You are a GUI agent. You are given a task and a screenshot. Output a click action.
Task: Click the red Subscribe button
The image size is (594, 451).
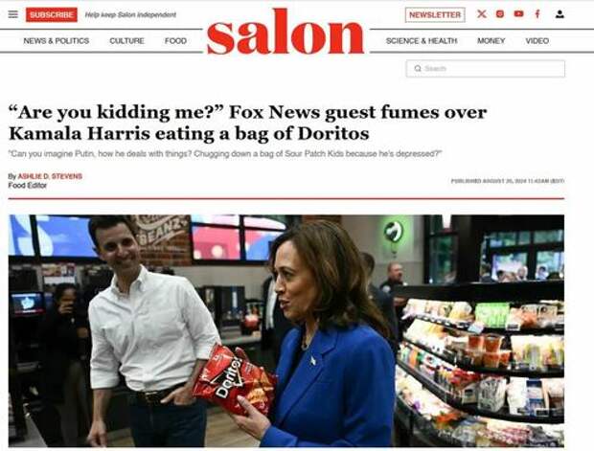52,14
